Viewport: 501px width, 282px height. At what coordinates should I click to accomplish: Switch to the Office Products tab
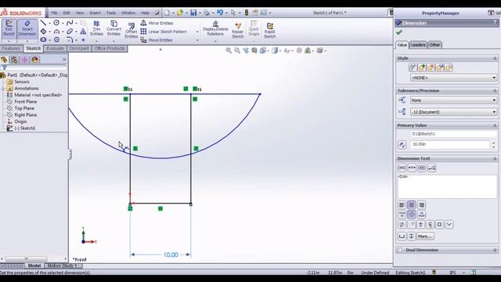tap(110, 49)
